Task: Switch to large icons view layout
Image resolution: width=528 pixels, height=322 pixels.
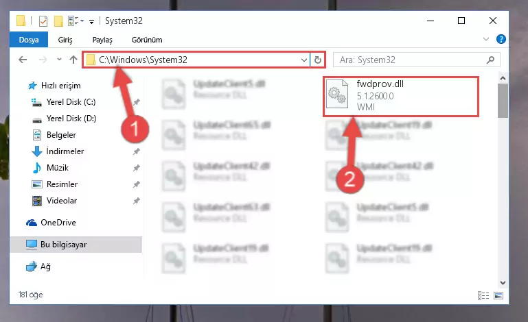Action: [498, 295]
